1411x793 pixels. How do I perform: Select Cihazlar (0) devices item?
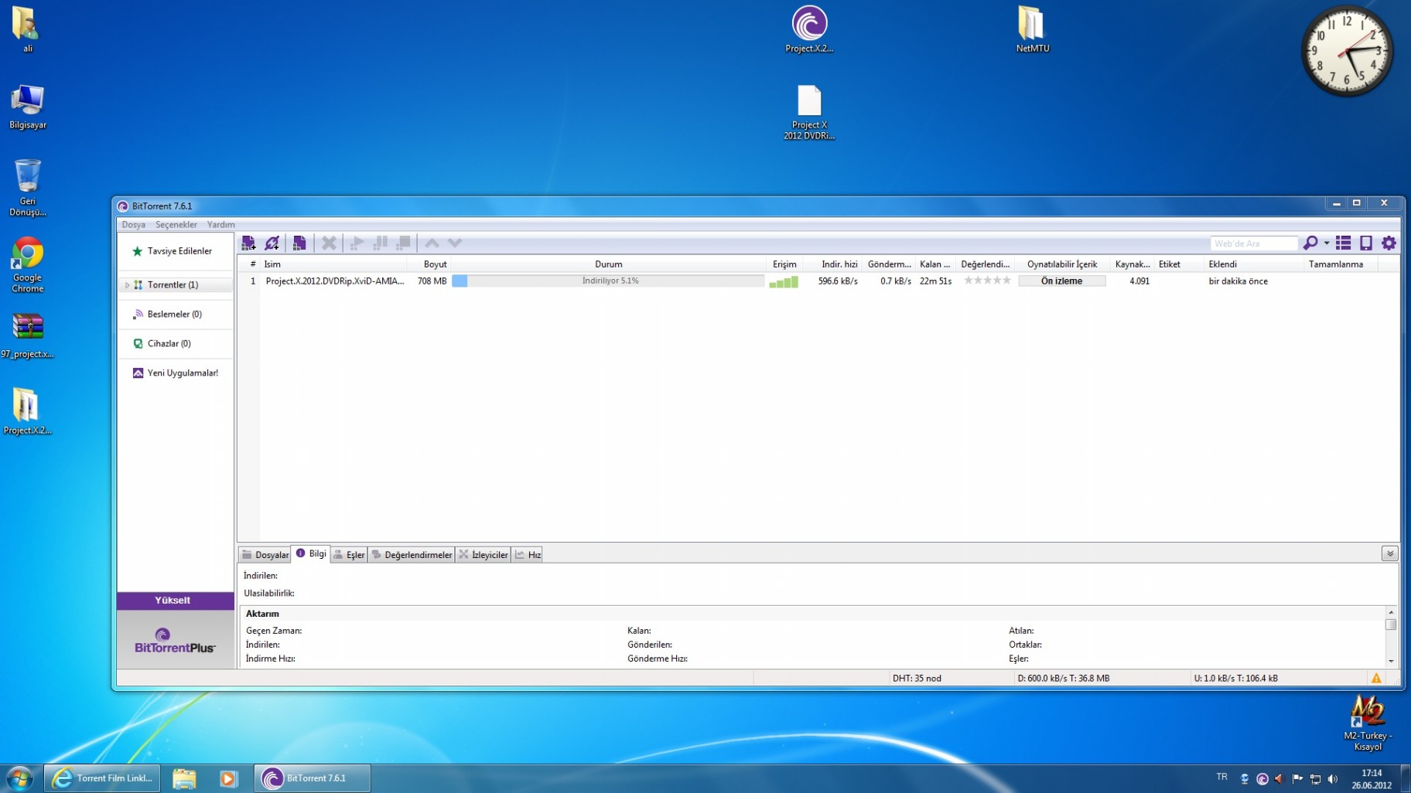coord(176,343)
